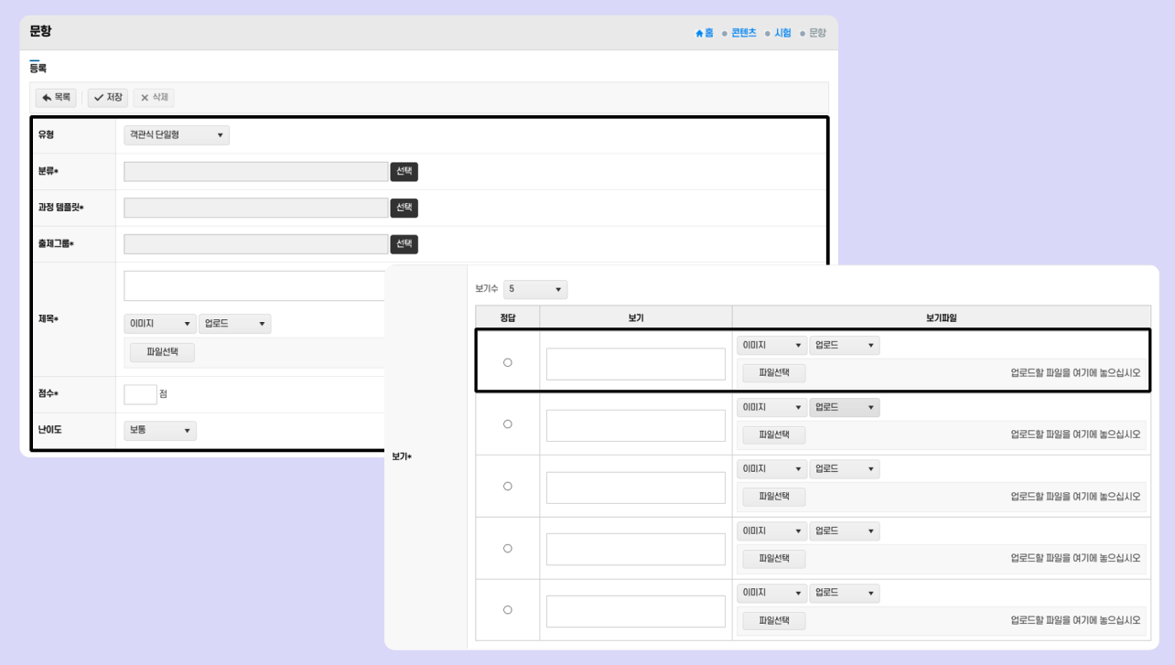The height and width of the screenshot is (665, 1175).
Task: Open the 난이도 보통 dropdown
Action: coord(160,430)
